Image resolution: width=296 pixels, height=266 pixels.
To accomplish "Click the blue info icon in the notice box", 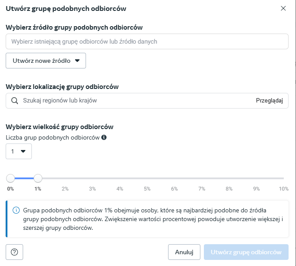I will click(x=16, y=210).
